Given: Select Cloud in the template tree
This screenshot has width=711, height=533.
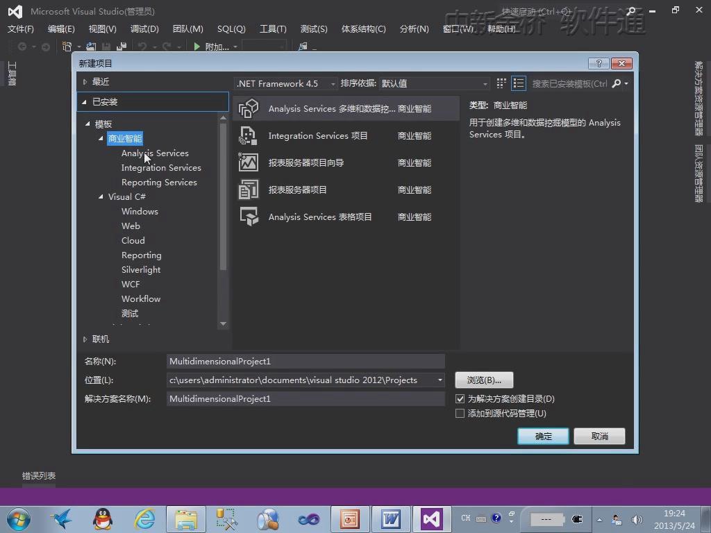Looking at the screenshot, I should [133, 241].
